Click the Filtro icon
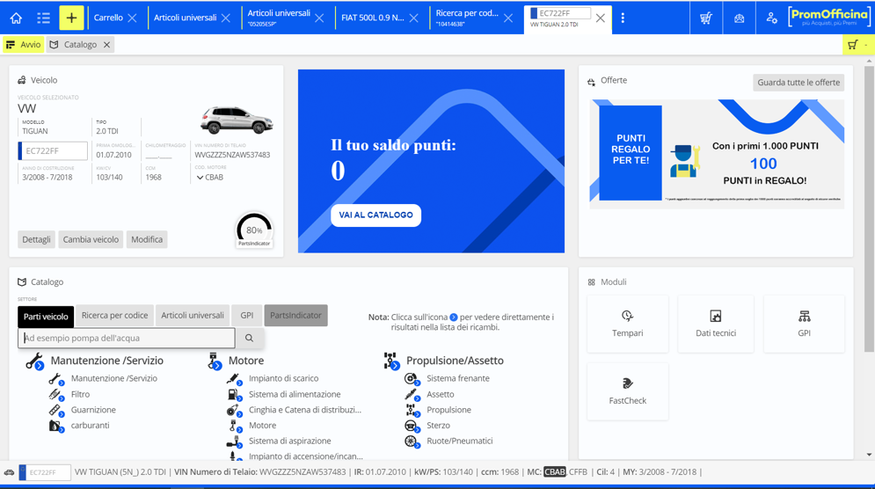 coord(56,395)
